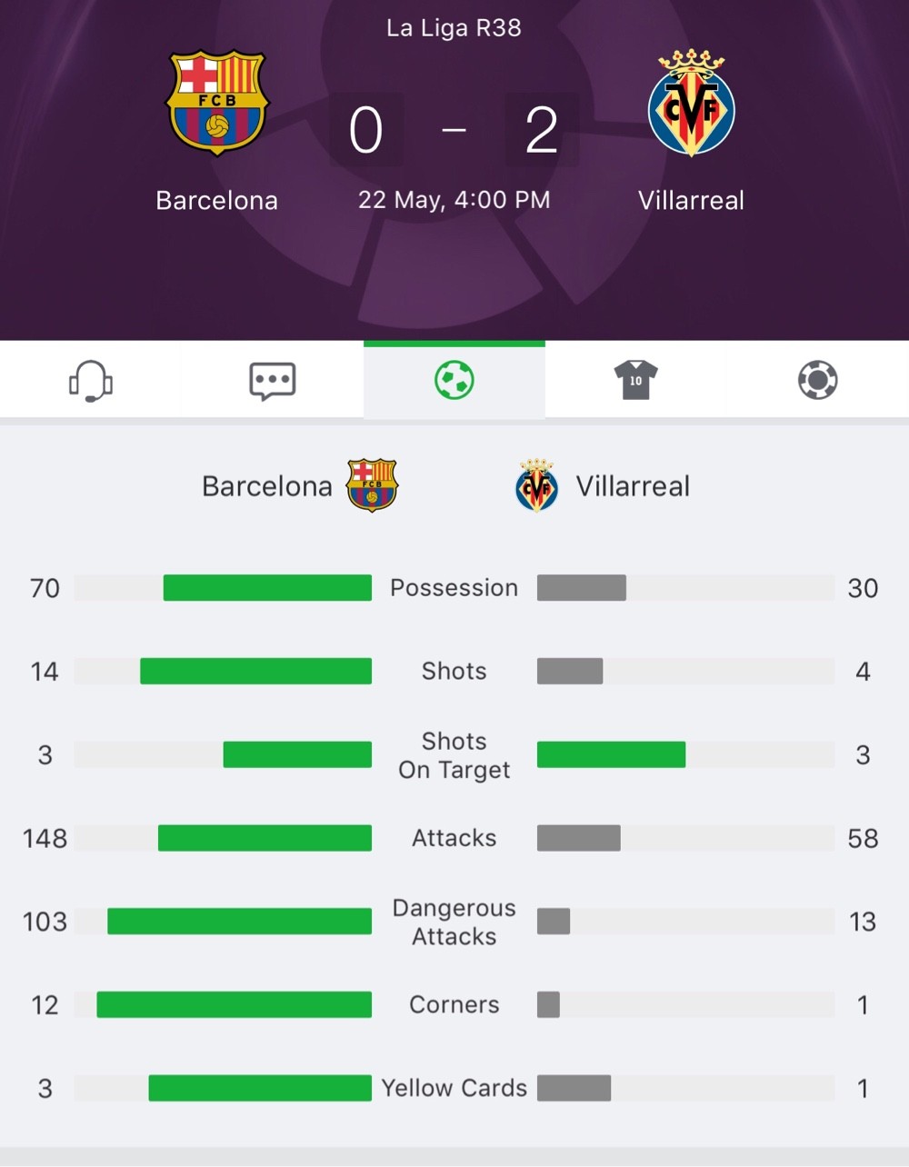Tap the Barcelona crest in the header

click(x=216, y=102)
